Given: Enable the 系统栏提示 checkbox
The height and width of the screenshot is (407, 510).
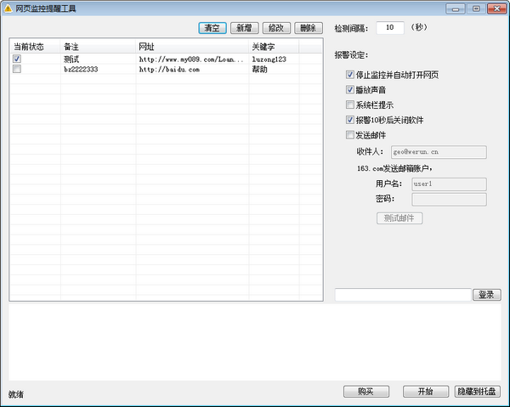Looking at the screenshot, I should (x=350, y=105).
